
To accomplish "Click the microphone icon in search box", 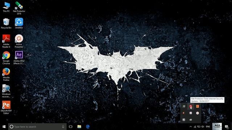I will pyautogui.click(x=63, y=127).
